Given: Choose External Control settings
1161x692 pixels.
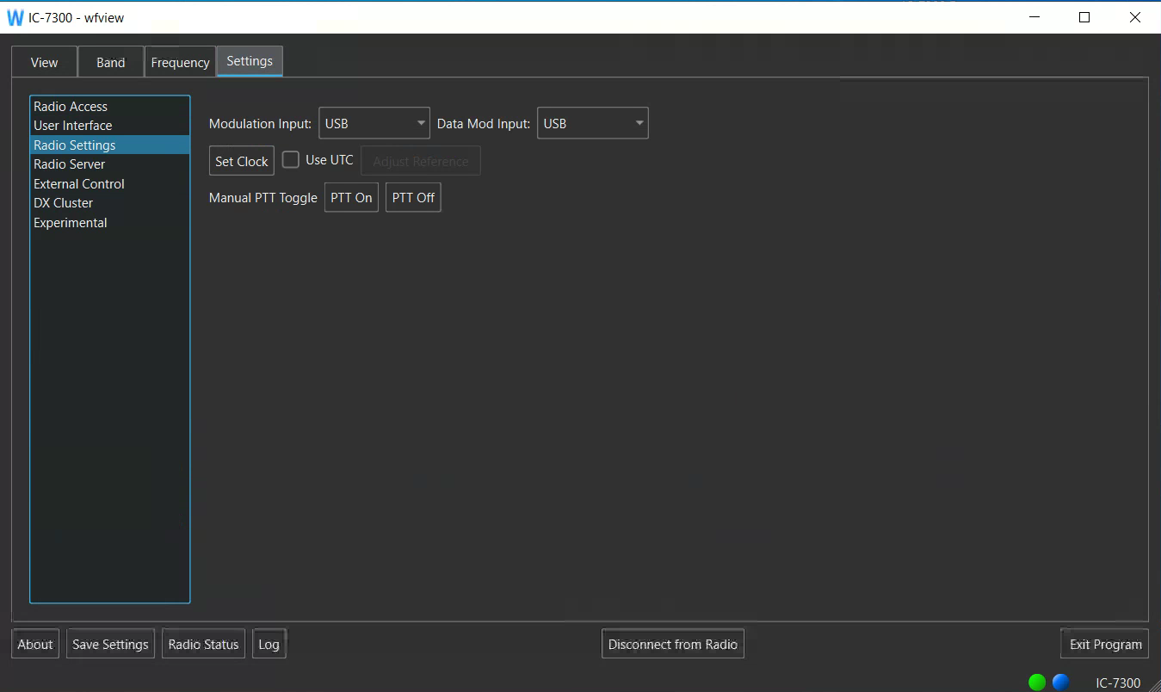Looking at the screenshot, I should click(x=79, y=184).
